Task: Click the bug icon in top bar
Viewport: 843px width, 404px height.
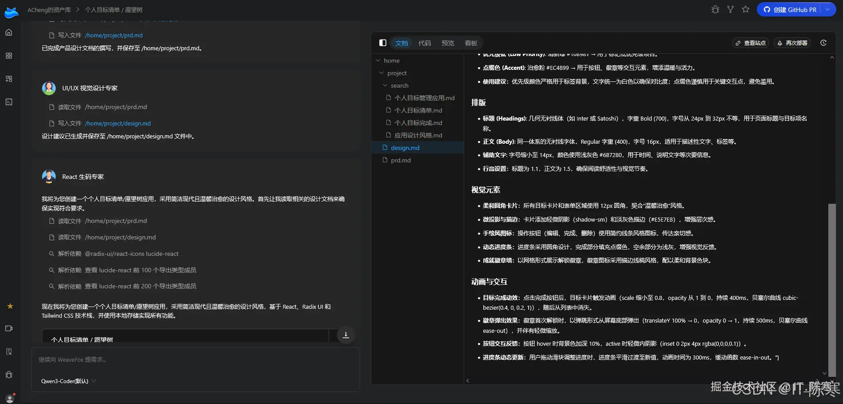Action: coord(715,9)
